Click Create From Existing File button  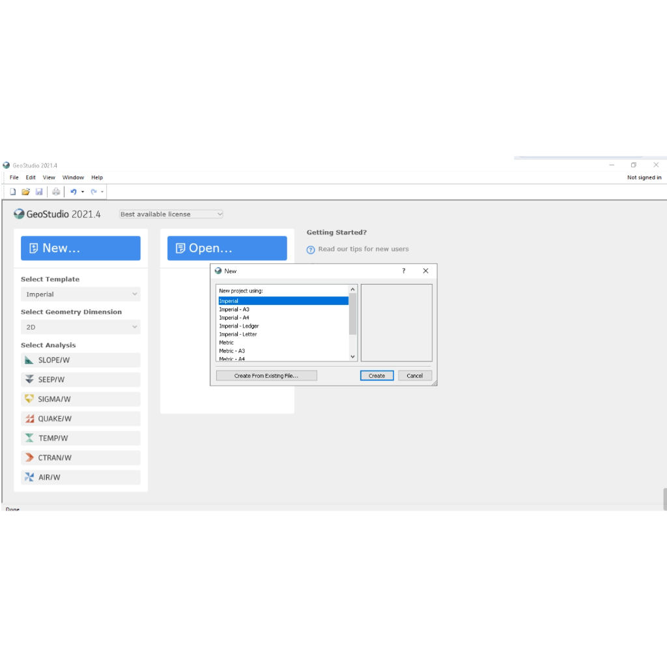(x=266, y=376)
